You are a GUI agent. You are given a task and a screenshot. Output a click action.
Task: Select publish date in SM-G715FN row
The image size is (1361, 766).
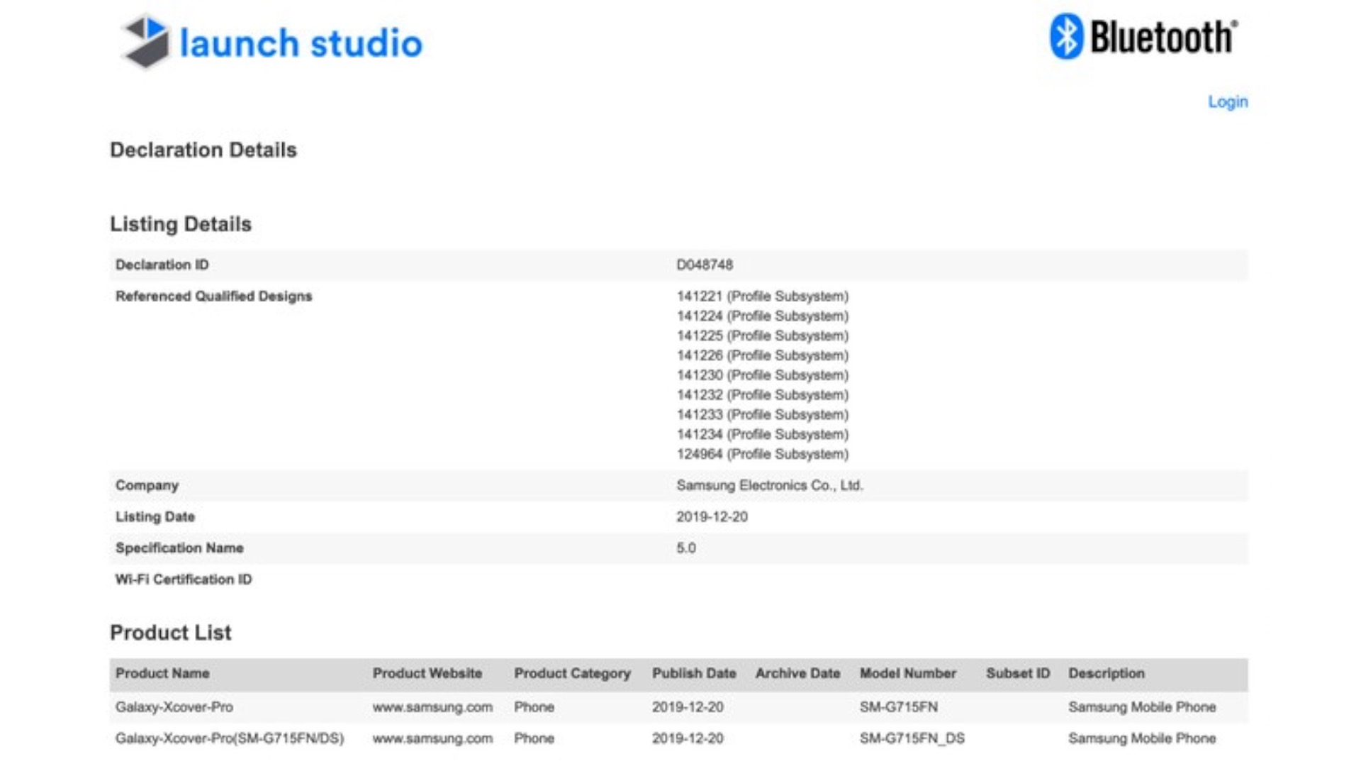click(x=688, y=707)
